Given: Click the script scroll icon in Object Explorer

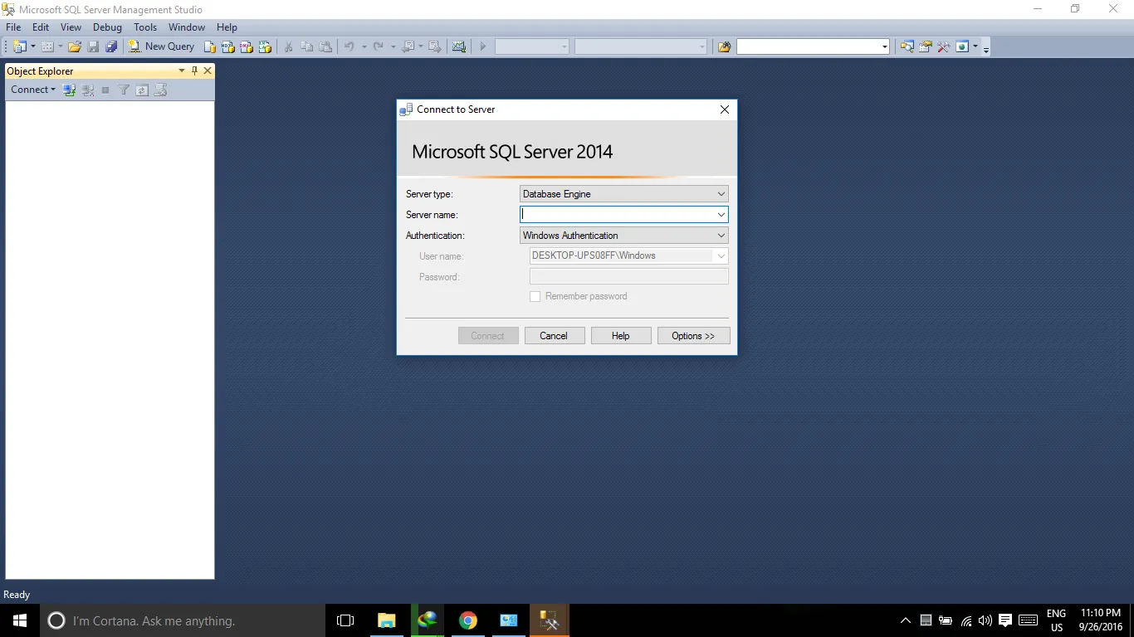Looking at the screenshot, I should coord(160,90).
